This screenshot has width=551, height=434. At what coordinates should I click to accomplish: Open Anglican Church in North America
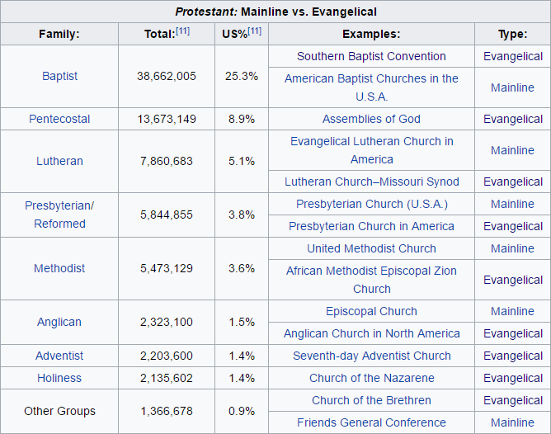(371, 333)
